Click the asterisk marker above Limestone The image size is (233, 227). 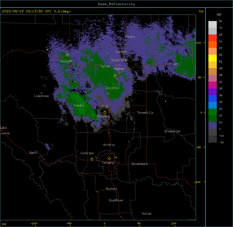click(41, 93)
